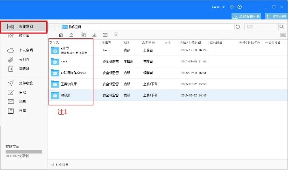Open settings via the gear icon
The height and width of the screenshot is (170, 288).
click(x=232, y=7)
